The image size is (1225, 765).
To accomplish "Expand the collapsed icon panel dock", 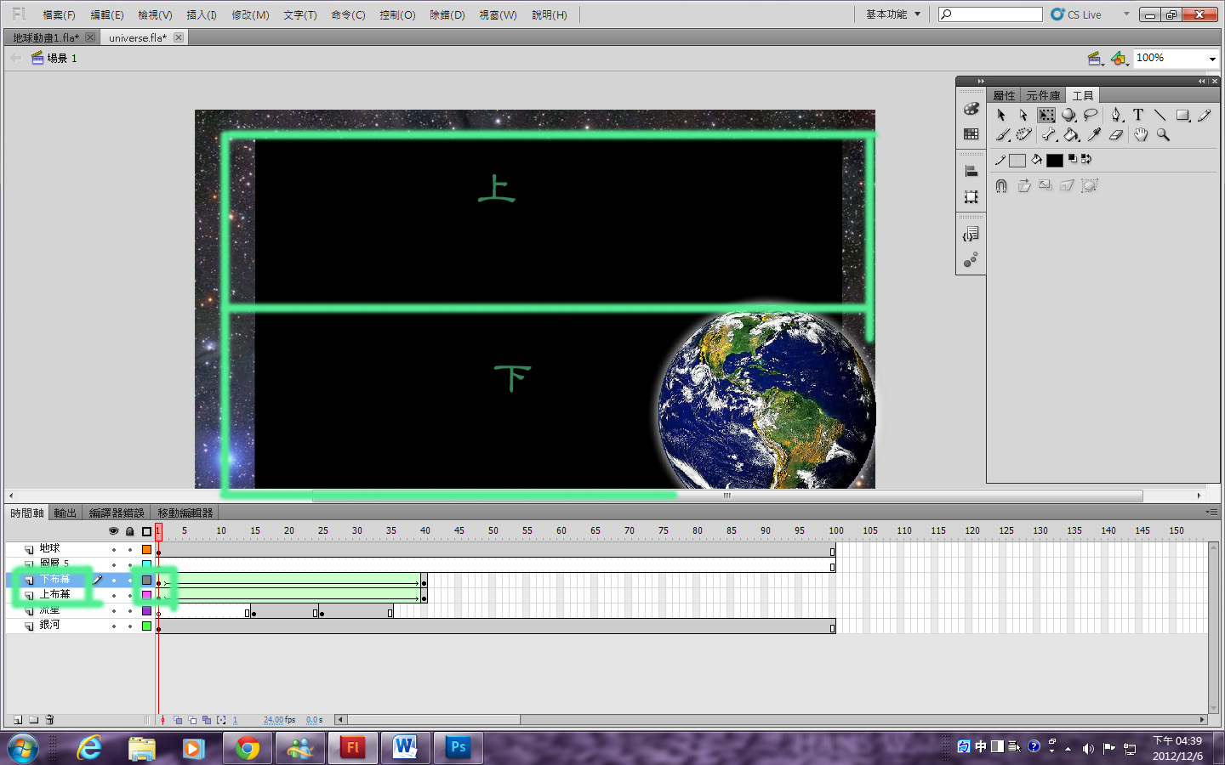I will tap(981, 81).
